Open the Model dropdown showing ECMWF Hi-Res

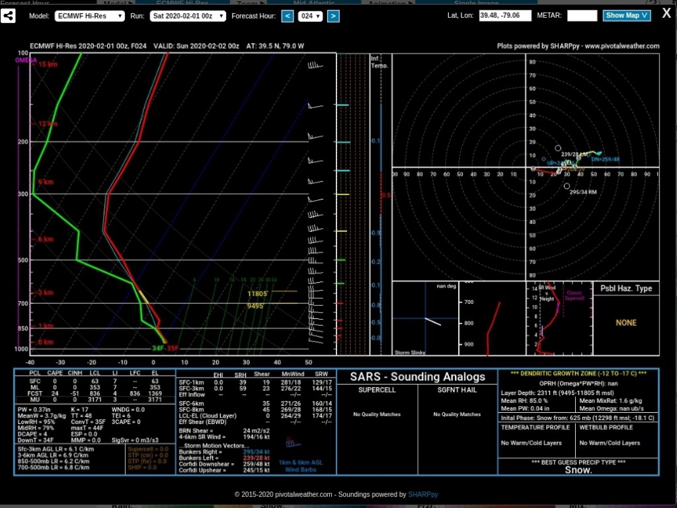[x=89, y=16]
